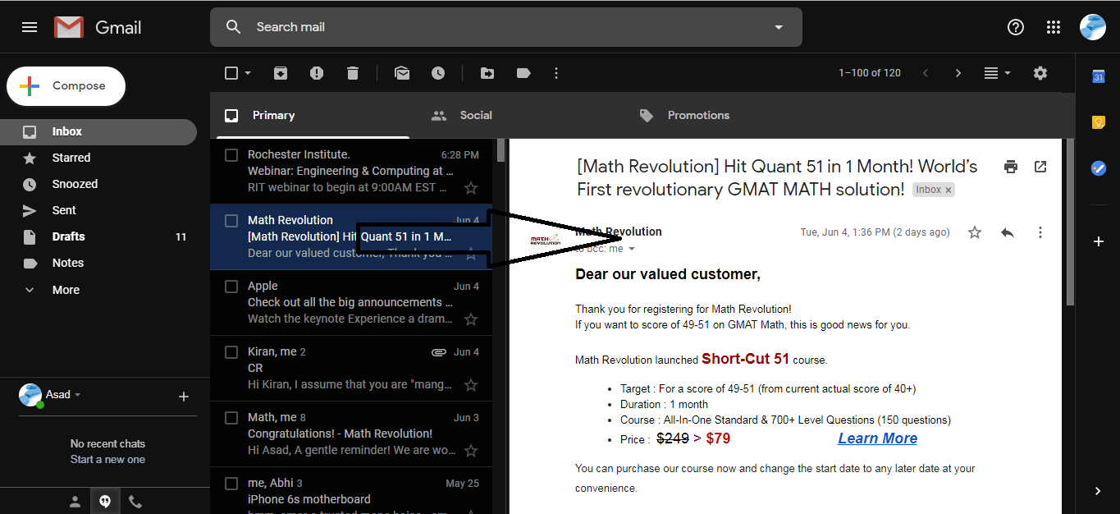Reply to Math Revolution email
This screenshot has width=1120, height=514.
pyautogui.click(x=1008, y=232)
